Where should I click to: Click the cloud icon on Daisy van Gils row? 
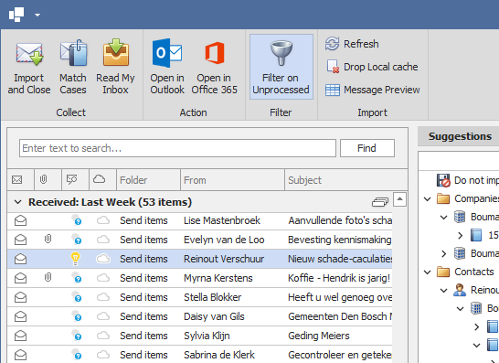tap(103, 316)
